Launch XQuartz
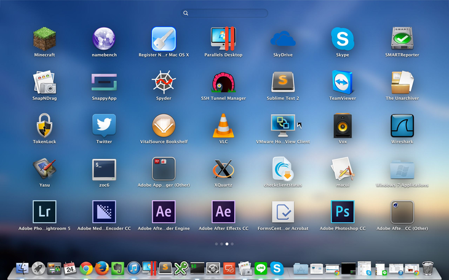 pyautogui.click(x=223, y=169)
